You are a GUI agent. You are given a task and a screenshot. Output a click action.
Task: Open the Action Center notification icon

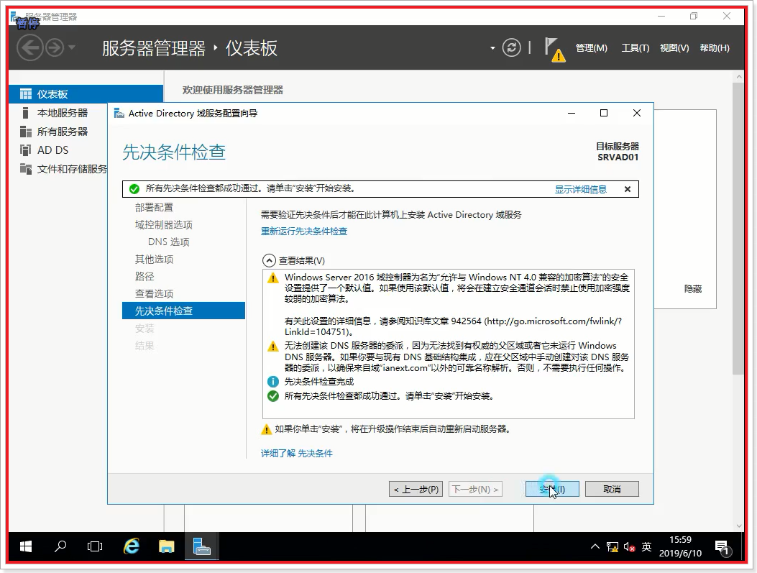[x=723, y=547]
